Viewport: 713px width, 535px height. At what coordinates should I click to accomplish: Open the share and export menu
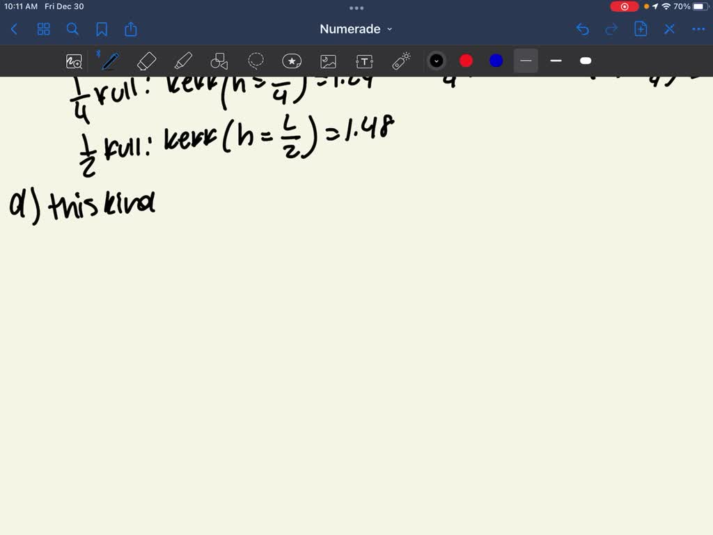click(x=131, y=29)
